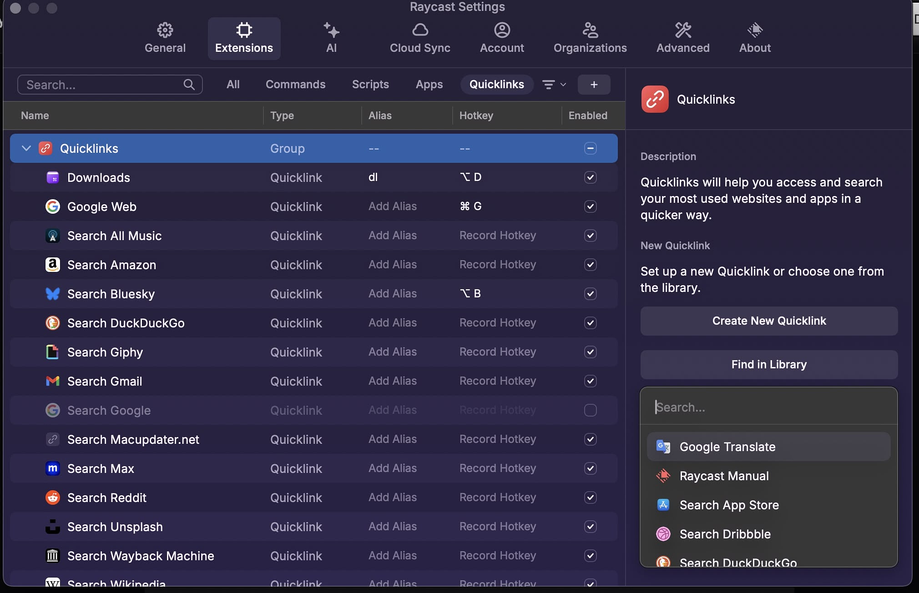This screenshot has width=919, height=593.
Task: Add alias for Google Web
Action: (393, 206)
